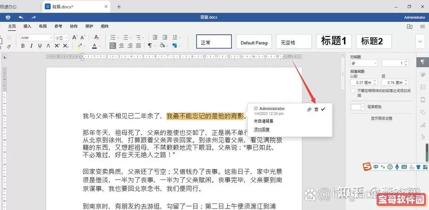Apply superscript formatting
Screen dimensions: 429x210
[57, 46]
